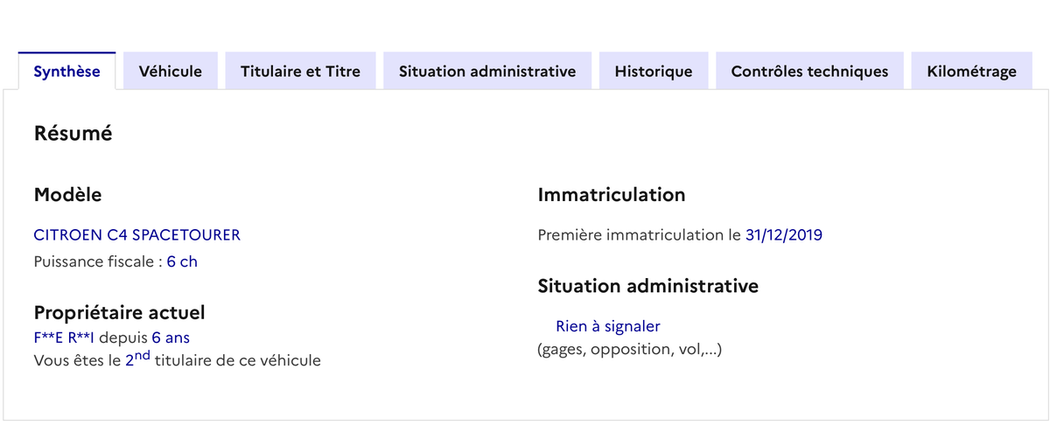Click the Rien à signaler status
Viewport: 1050px width, 425px height.
[607, 326]
